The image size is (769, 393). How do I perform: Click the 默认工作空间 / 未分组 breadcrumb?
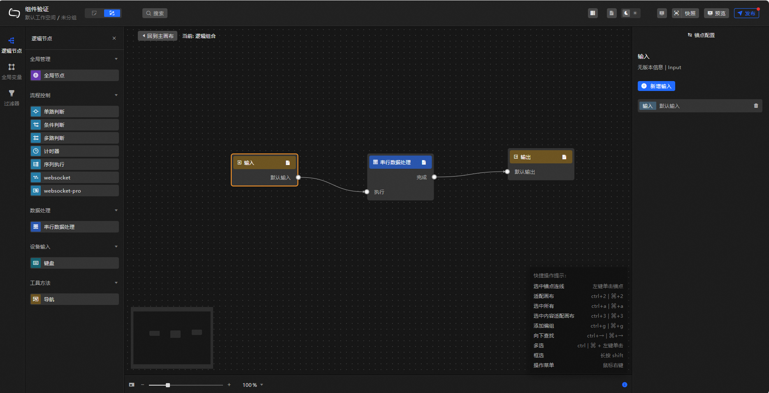point(51,18)
